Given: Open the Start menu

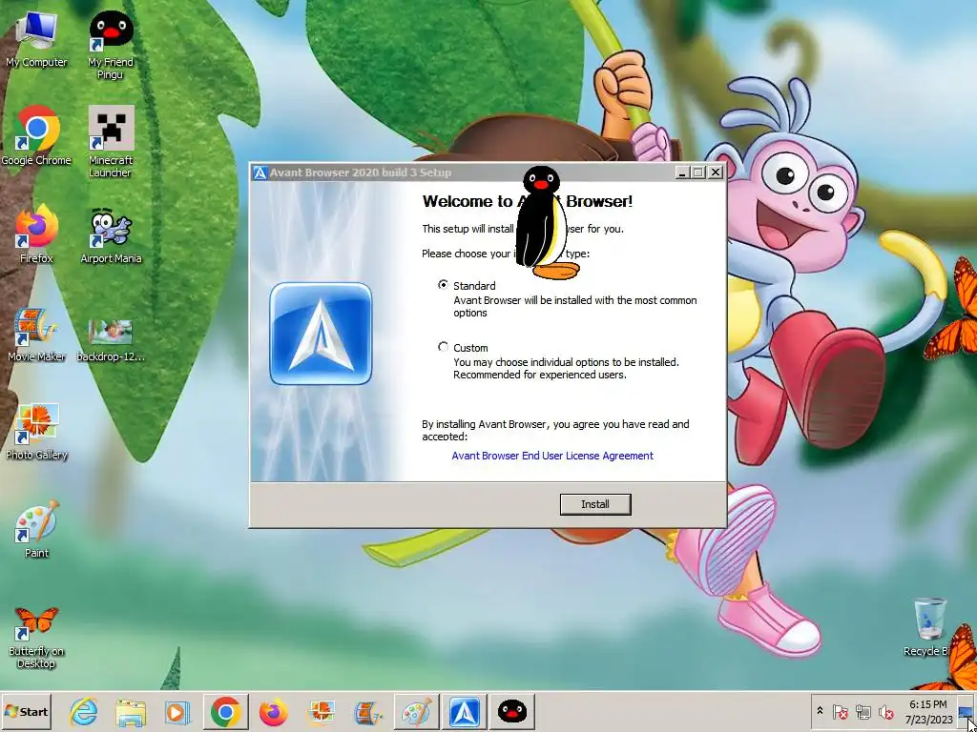Looking at the screenshot, I should 26,711.
